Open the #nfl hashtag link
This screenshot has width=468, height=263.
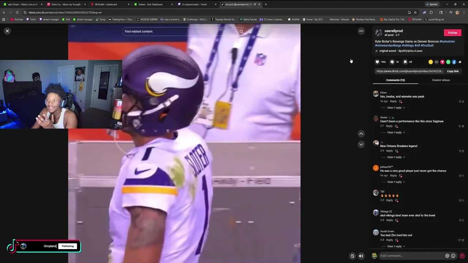coord(417,46)
